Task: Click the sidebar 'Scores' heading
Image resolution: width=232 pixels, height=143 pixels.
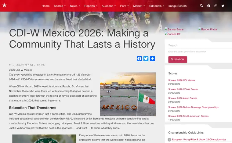Action: point(173,73)
